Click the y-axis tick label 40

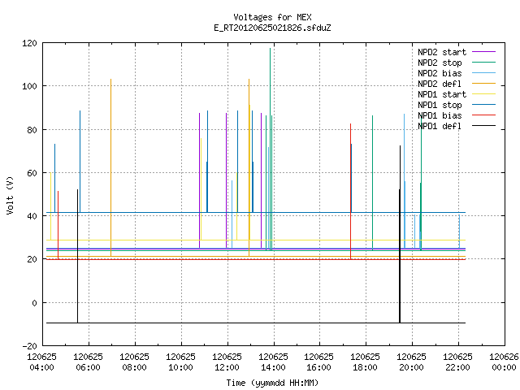32,216
